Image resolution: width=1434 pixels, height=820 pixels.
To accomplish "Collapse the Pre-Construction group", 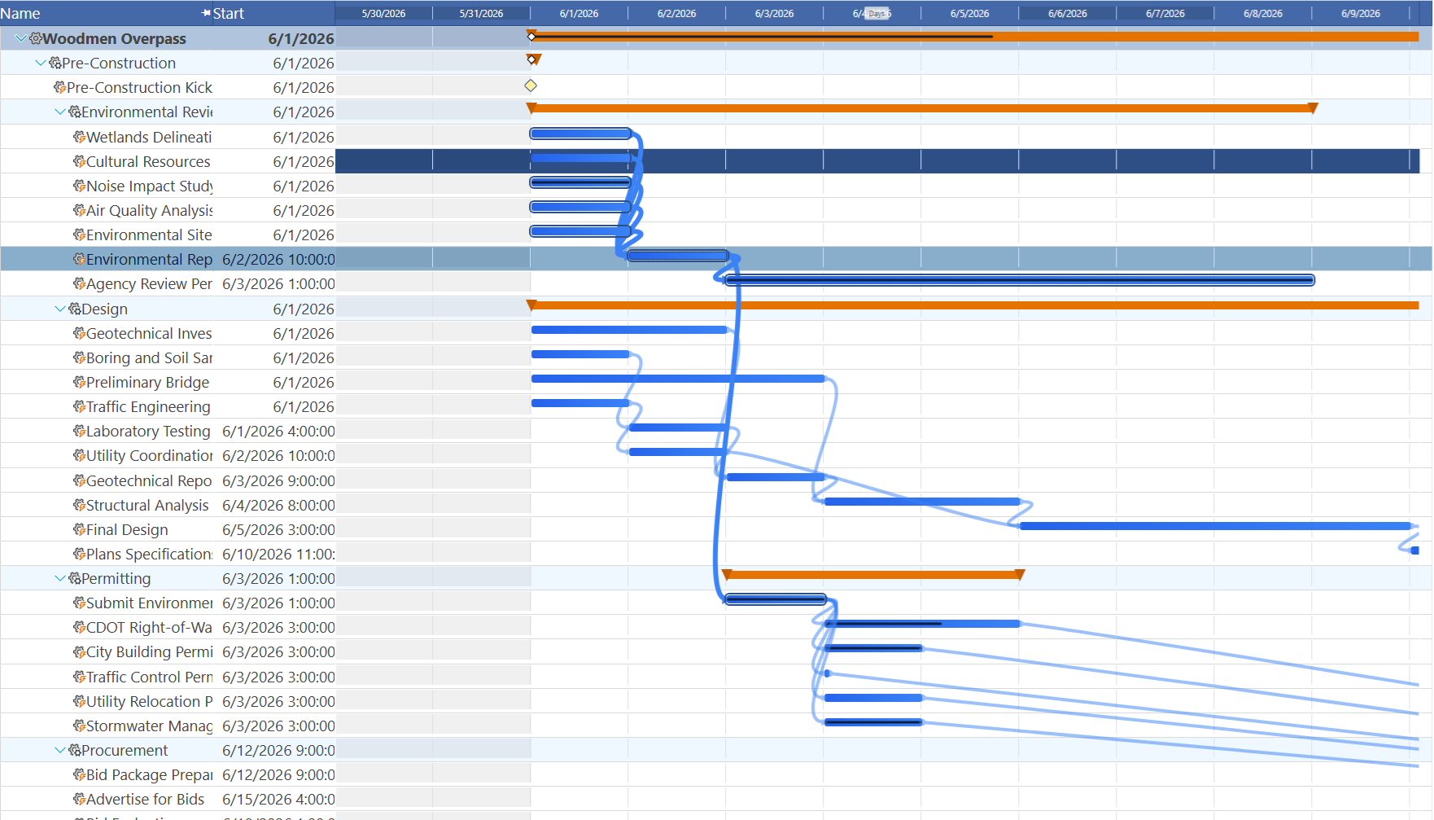I will (x=41, y=63).
